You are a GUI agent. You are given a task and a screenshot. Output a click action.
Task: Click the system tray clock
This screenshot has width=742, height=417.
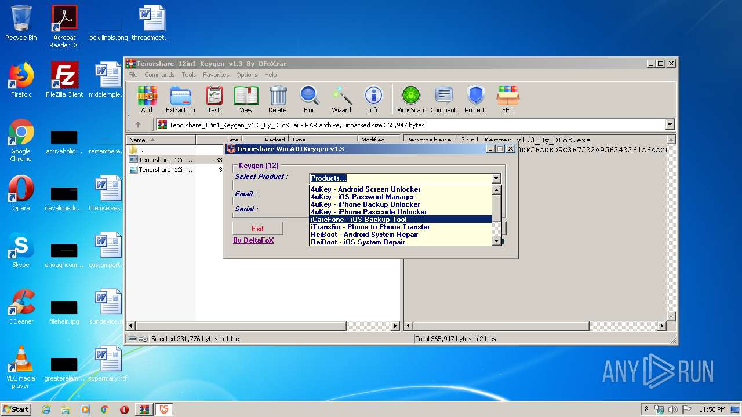712,409
